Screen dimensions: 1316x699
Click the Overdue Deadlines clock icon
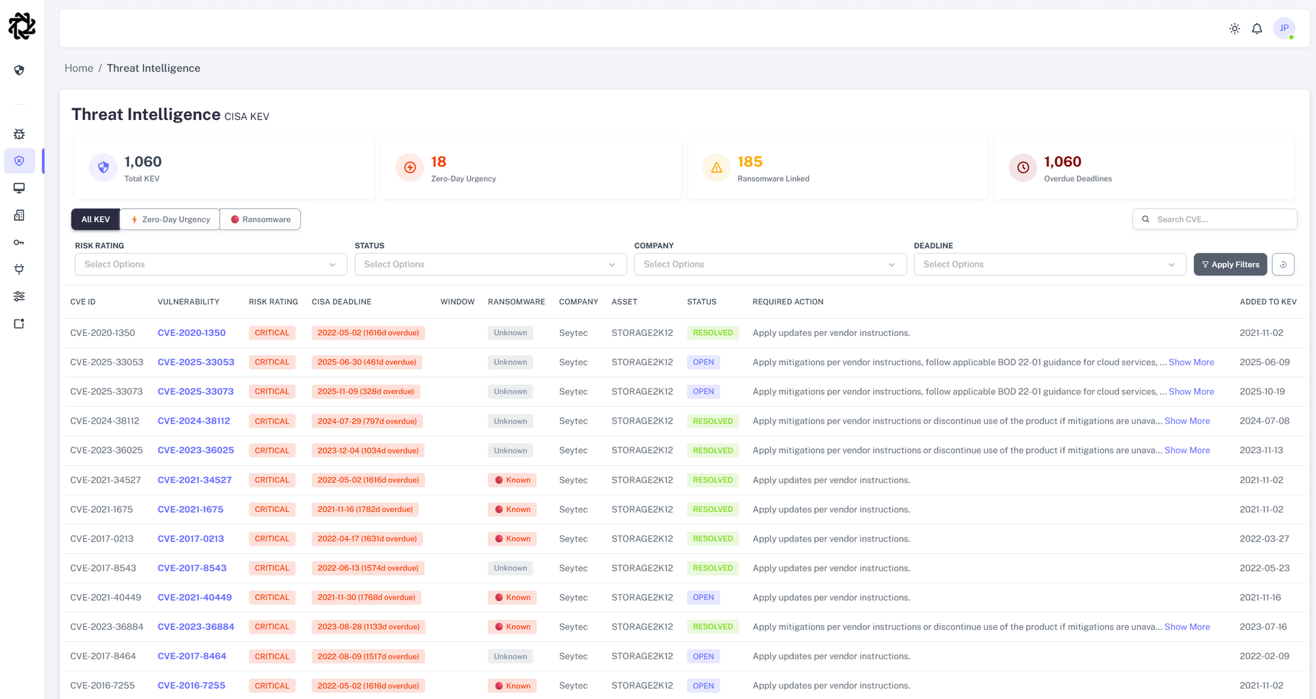pyautogui.click(x=1023, y=168)
